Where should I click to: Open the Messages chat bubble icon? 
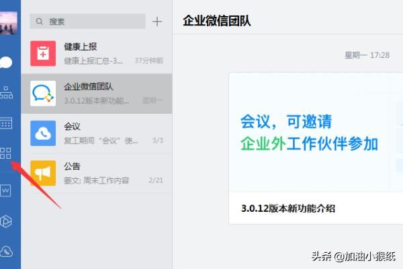(5, 63)
